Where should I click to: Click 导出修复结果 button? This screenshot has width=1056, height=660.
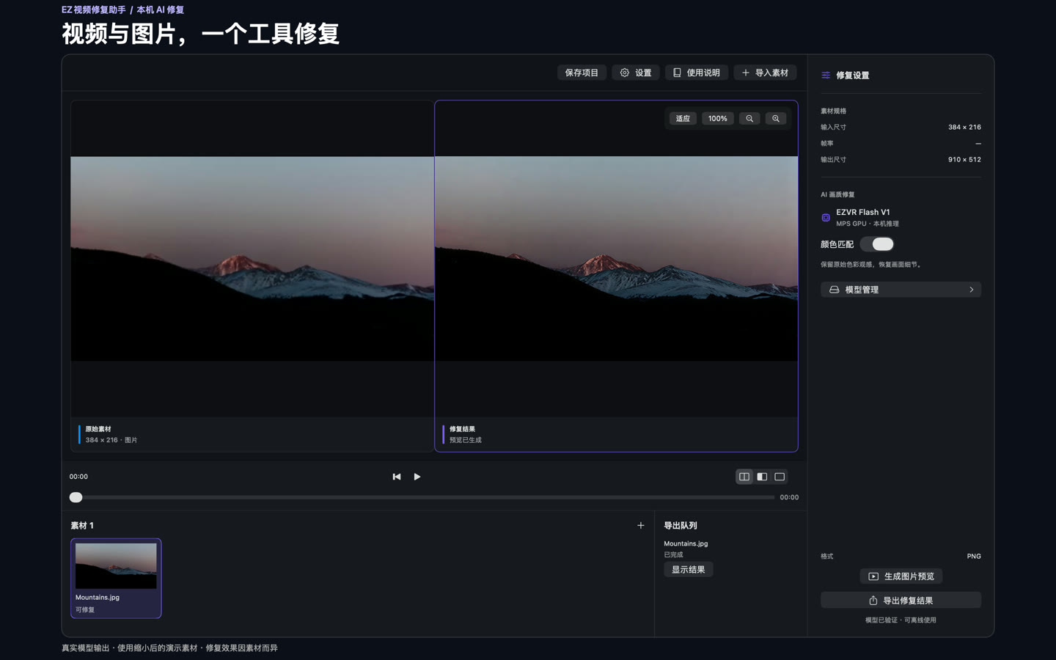pos(901,601)
